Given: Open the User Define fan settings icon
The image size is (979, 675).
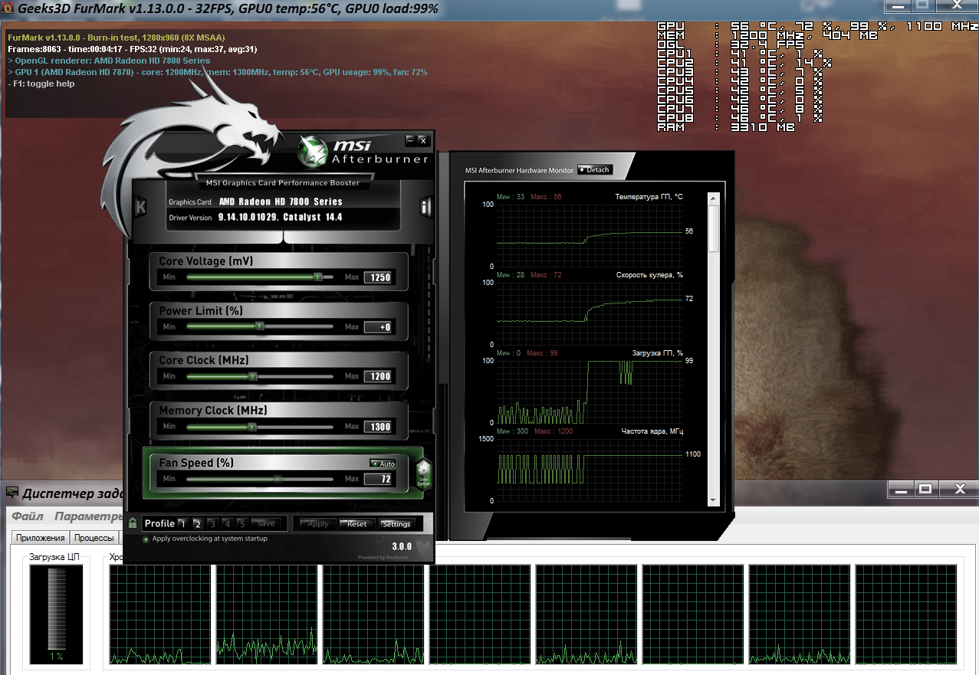Looking at the screenshot, I should pos(424,473).
